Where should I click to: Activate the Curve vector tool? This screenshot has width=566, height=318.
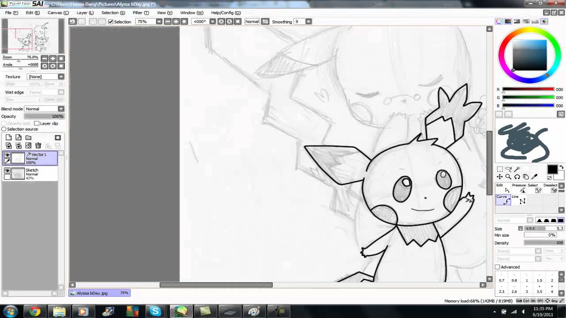tap(503, 200)
